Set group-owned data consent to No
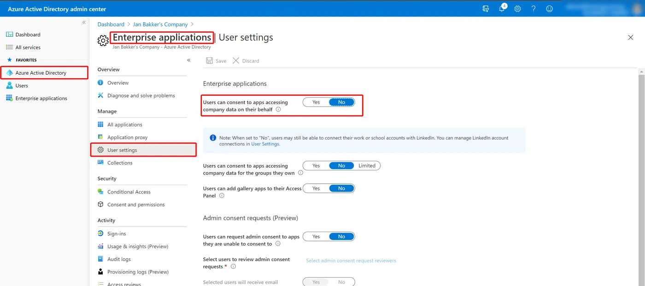Viewport: 645px width, 286px height. click(x=341, y=166)
